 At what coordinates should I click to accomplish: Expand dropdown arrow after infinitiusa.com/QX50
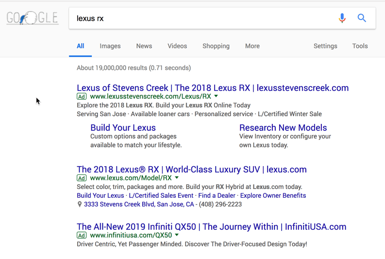click(177, 235)
